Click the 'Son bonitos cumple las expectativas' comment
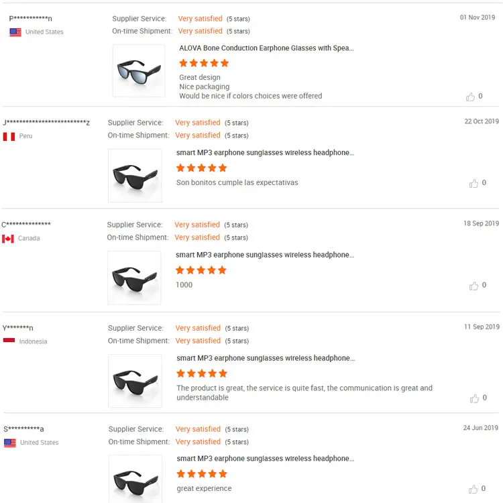Image resolution: width=503 pixels, height=503 pixels. [237, 182]
